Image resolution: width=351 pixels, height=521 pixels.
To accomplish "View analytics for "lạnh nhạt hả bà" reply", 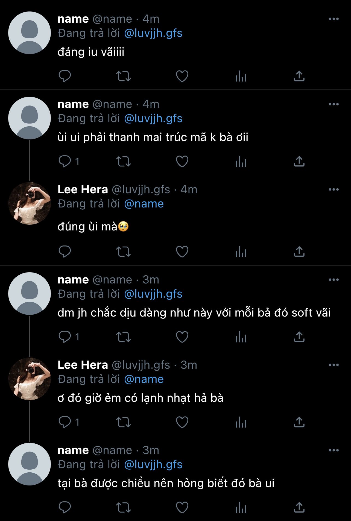I will click(x=241, y=422).
